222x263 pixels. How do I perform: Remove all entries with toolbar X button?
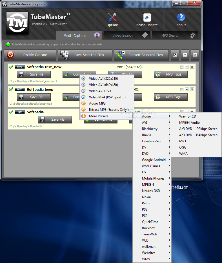tap(195, 55)
